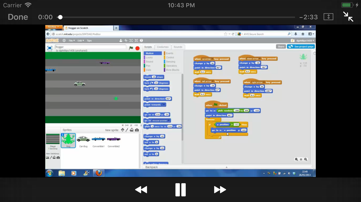Image resolution: width=361 pixels, height=202 pixels.
Task: Click the globe language icon
Action: pos(64,40)
